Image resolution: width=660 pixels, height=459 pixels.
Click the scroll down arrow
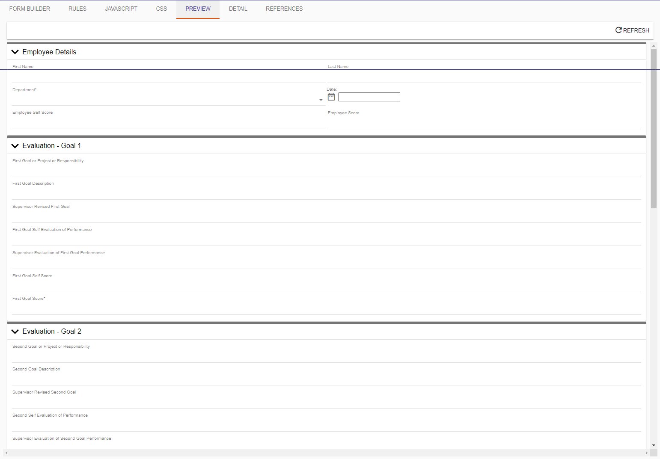pyautogui.click(x=654, y=445)
